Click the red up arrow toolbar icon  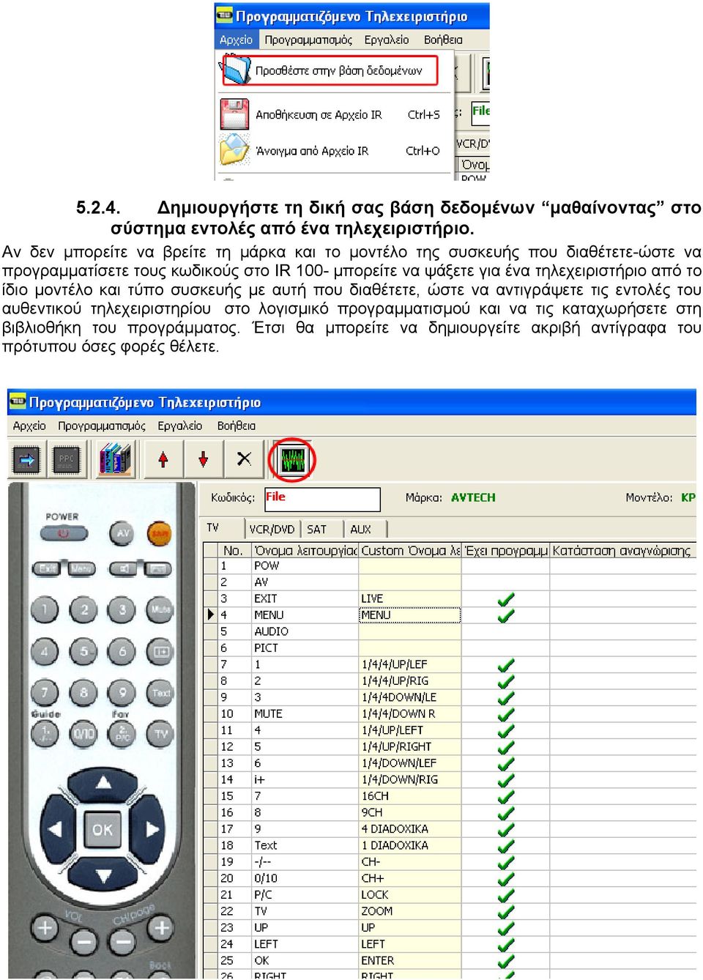coord(163,460)
